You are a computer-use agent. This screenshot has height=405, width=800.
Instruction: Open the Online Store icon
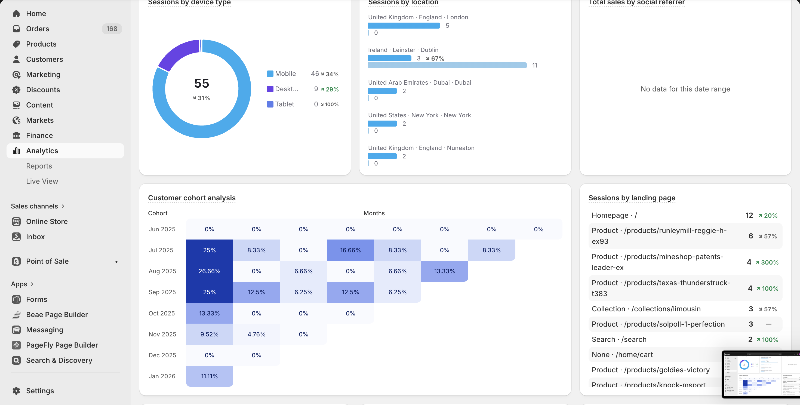(16, 221)
